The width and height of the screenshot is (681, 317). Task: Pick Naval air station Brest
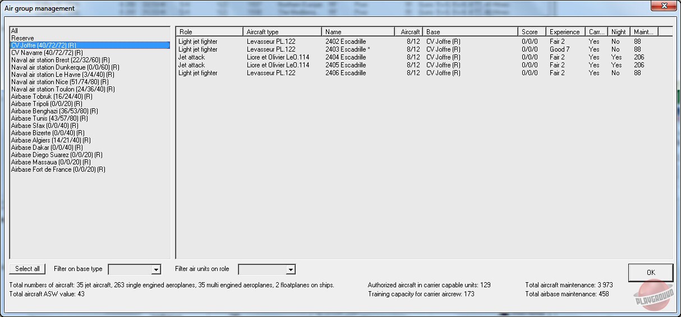click(60, 60)
